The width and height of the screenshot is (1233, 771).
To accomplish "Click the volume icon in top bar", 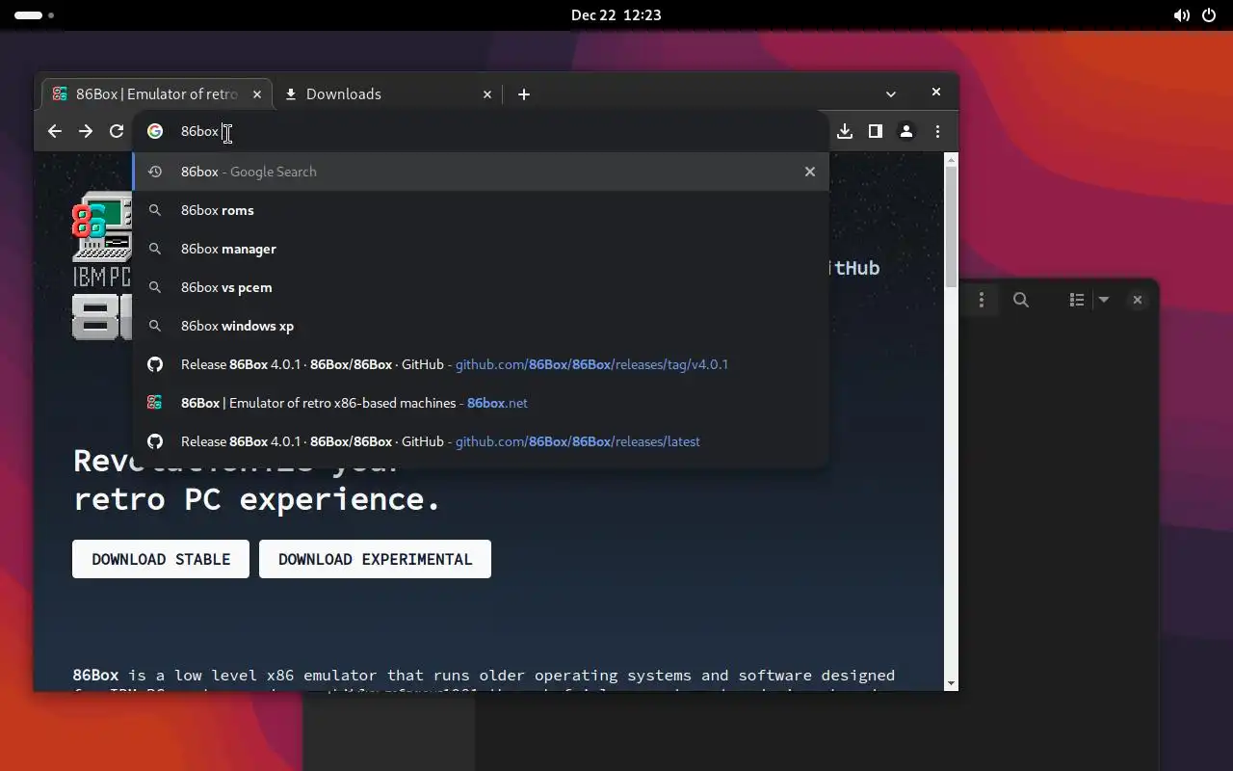I will 1182,15.
